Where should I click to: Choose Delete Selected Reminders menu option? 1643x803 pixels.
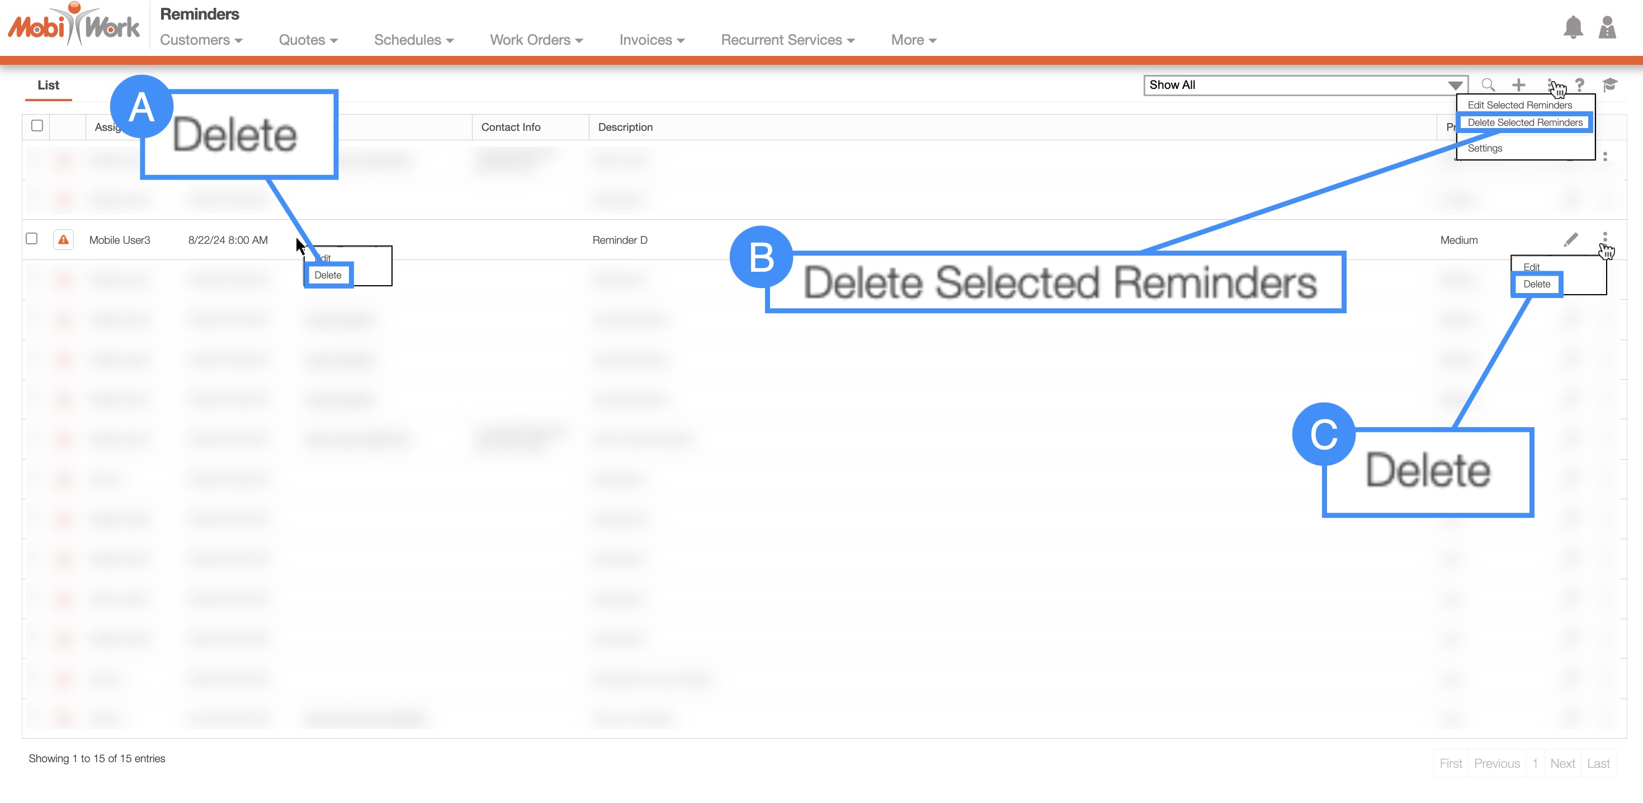tap(1525, 122)
